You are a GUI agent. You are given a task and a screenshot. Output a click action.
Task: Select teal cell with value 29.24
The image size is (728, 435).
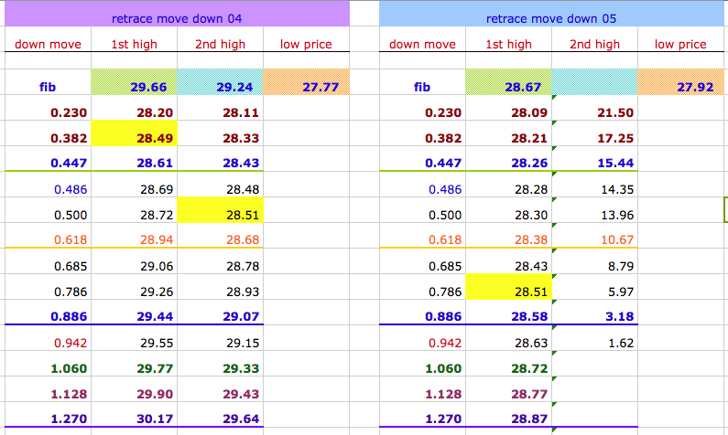pyautogui.click(x=220, y=82)
